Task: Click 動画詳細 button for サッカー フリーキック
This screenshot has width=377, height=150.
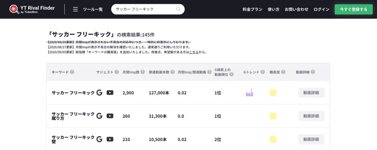Action: pos(311,93)
